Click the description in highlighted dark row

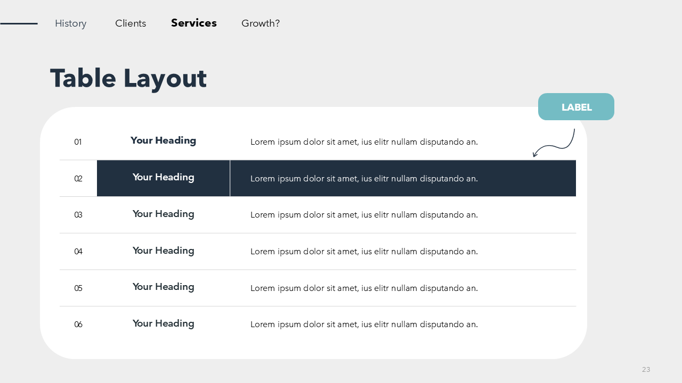pyautogui.click(x=364, y=179)
